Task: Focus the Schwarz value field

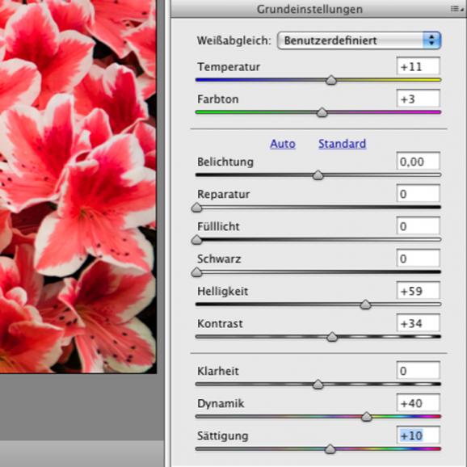Action: 419,259
